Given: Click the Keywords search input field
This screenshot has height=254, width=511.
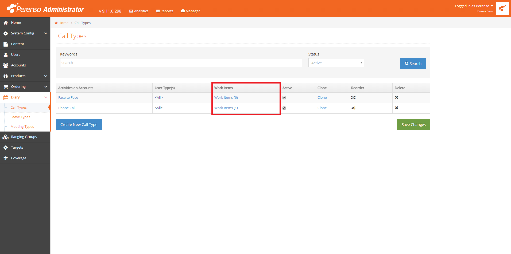Looking at the screenshot, I should [x=181, y=63].
